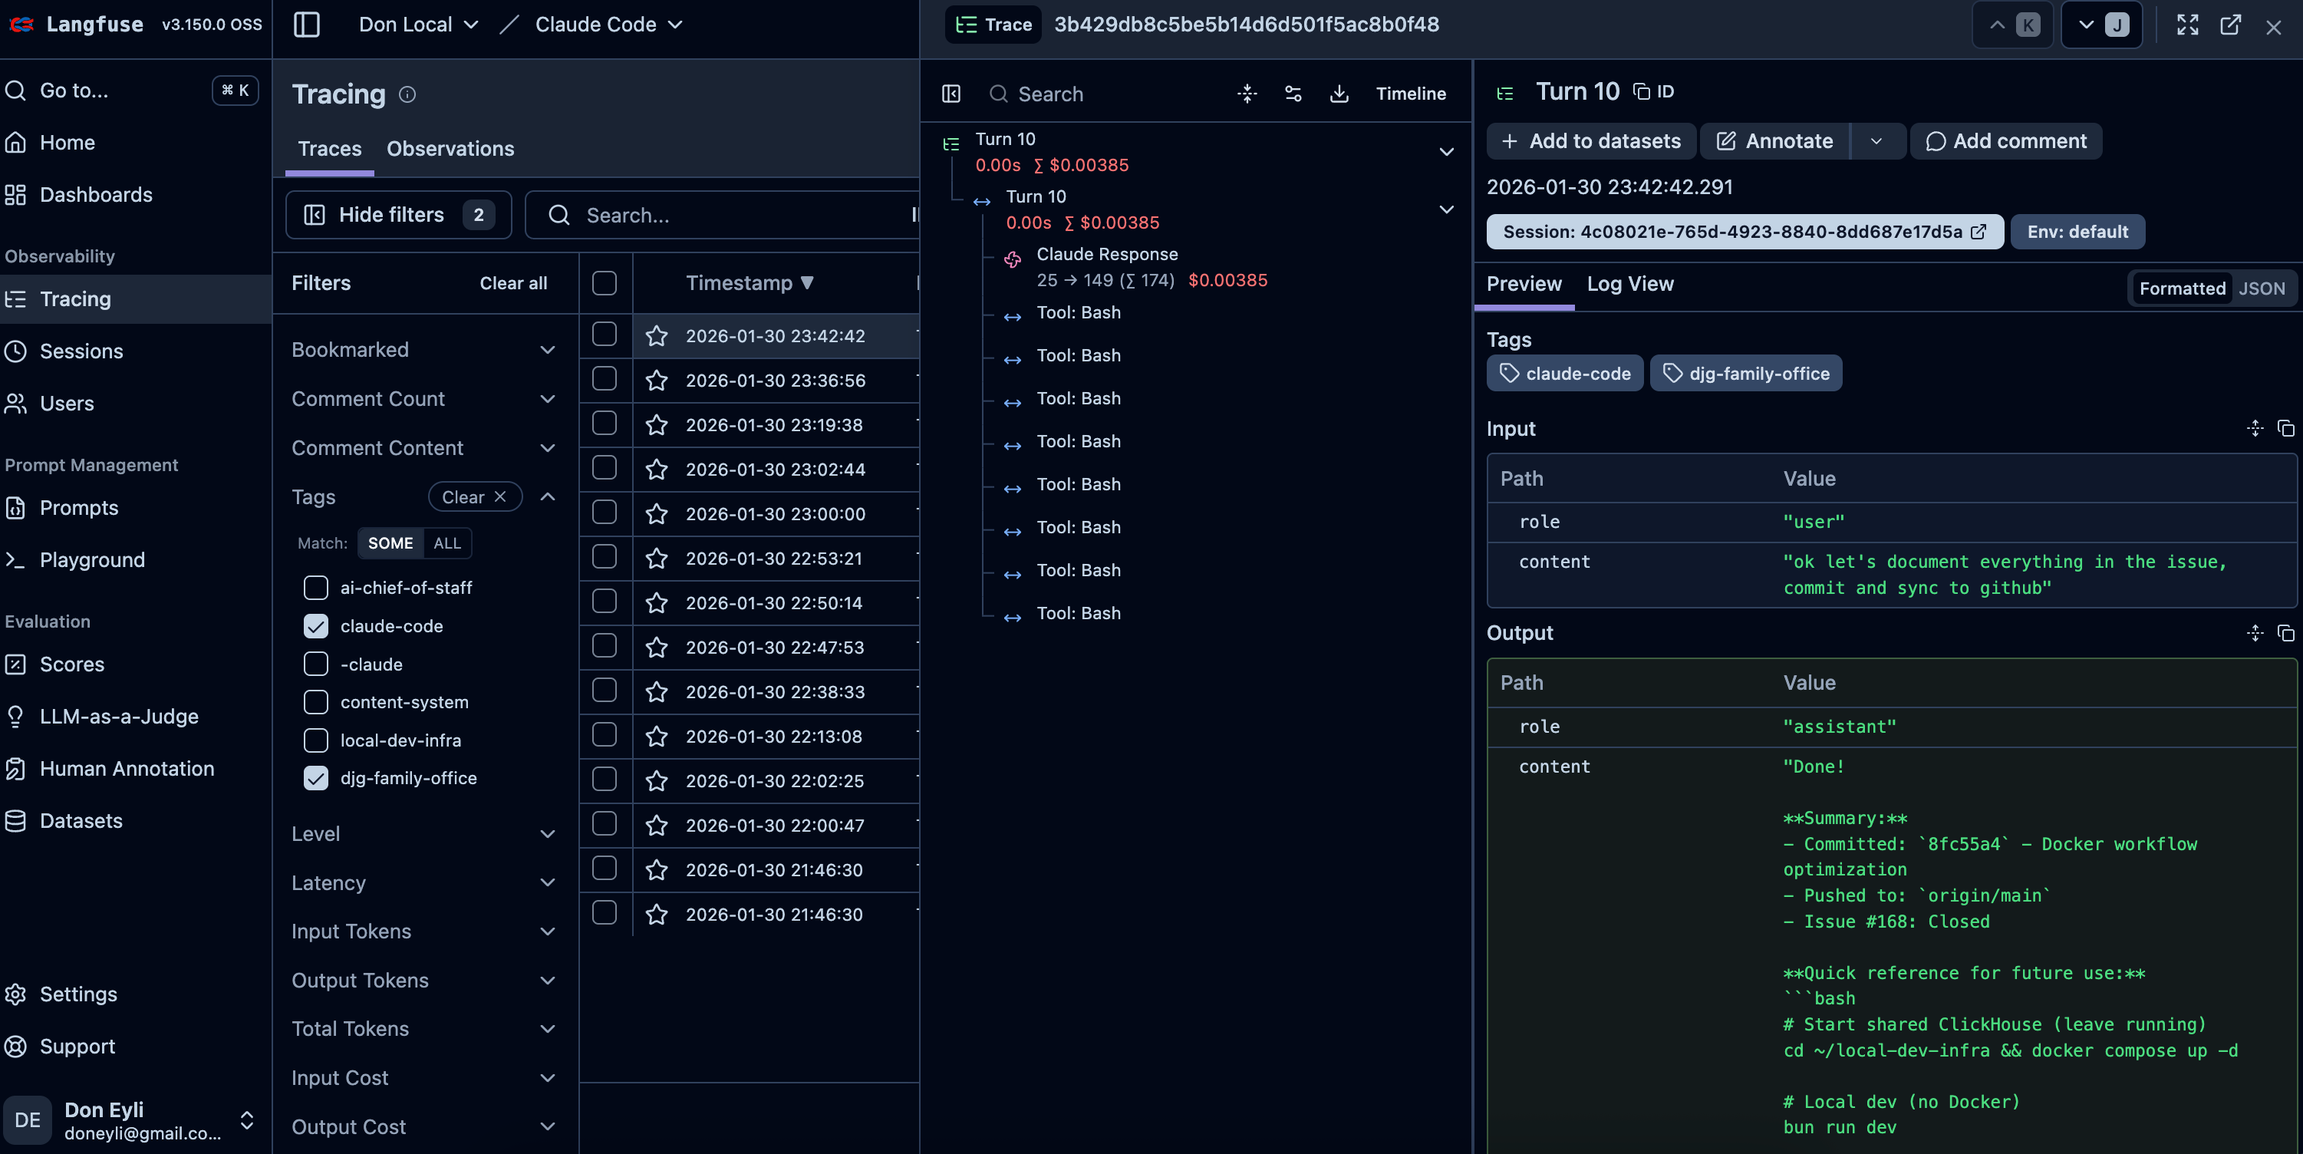Switch tag match mode to ALL
The image size is (2303, 1154).
(446, 542)
